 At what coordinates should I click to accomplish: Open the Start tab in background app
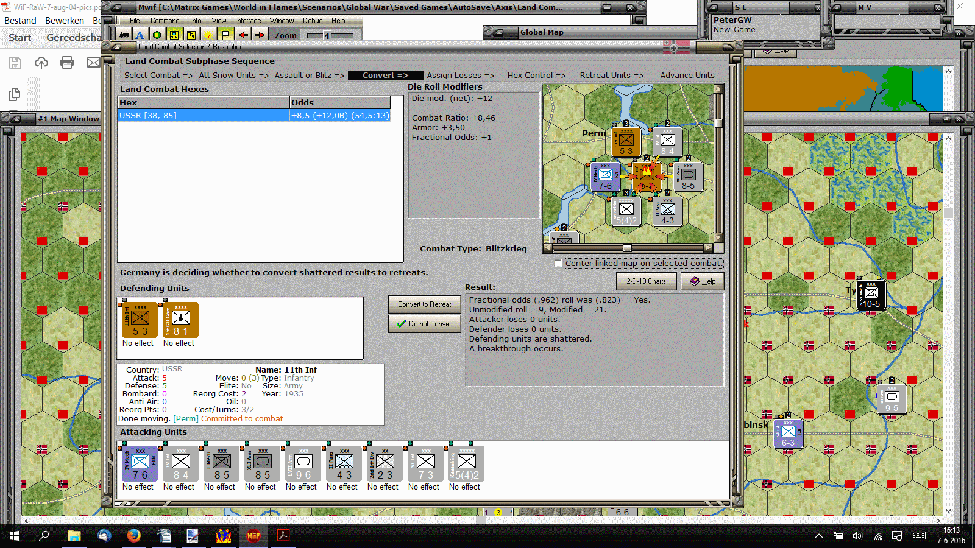coord(19,38)
